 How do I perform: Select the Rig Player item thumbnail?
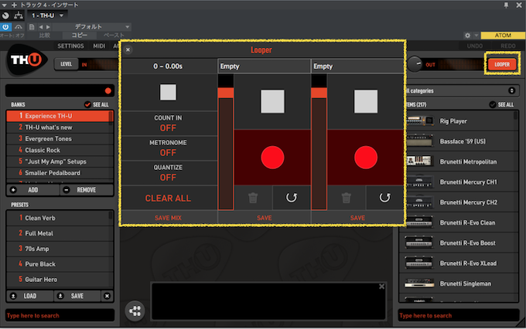coord(419,121)
